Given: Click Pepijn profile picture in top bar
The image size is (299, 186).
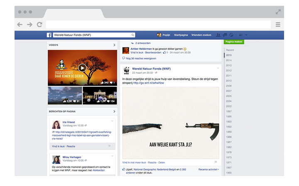Looking at the screenshot, I should [159, 35].
